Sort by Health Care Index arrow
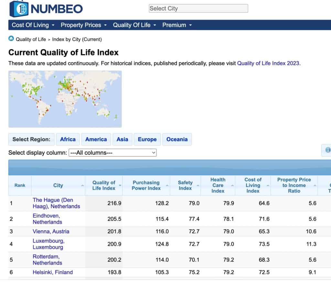 tap(232, 186)
